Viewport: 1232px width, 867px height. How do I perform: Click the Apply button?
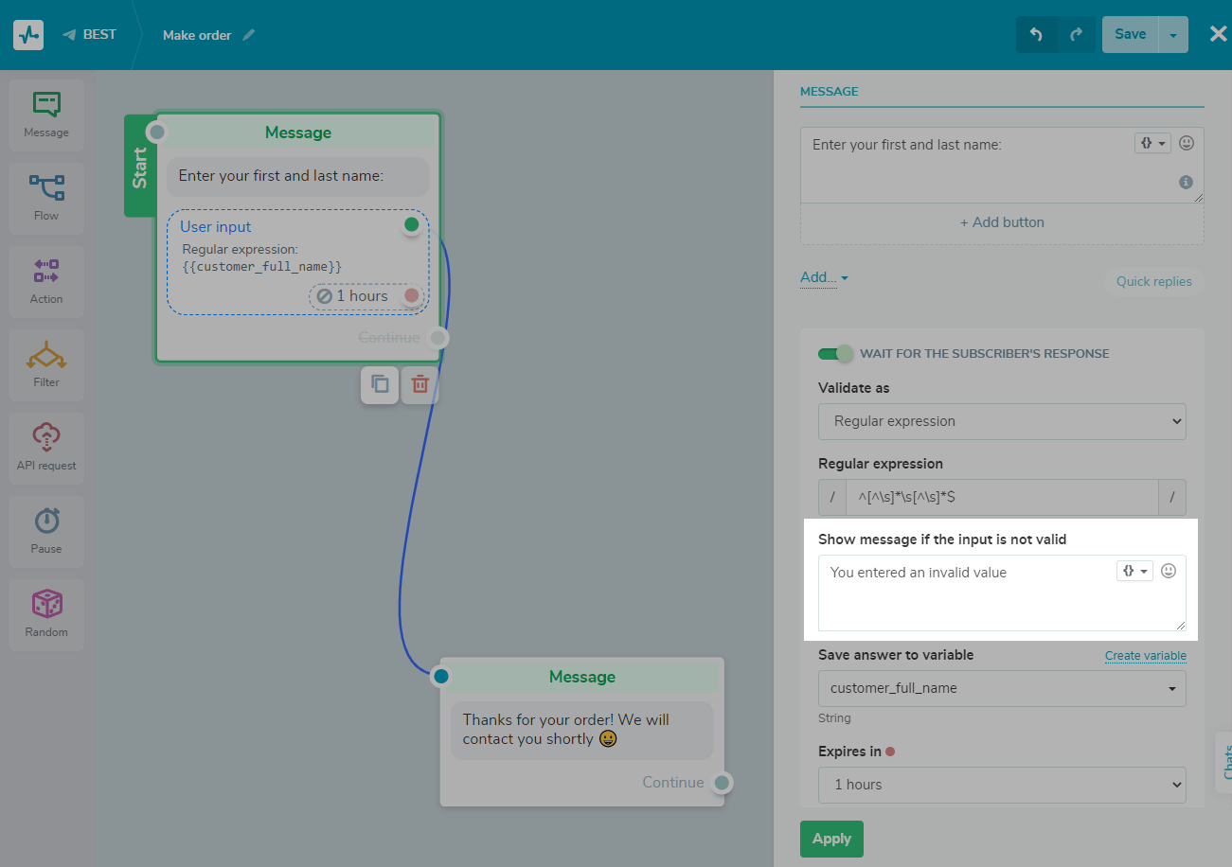(831, 839)
